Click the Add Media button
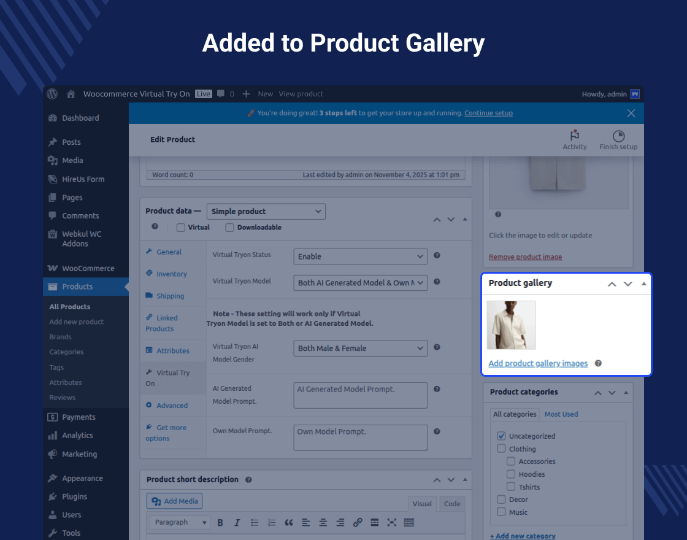The width and height of the screenshot is (687, 540). point(175,501)
